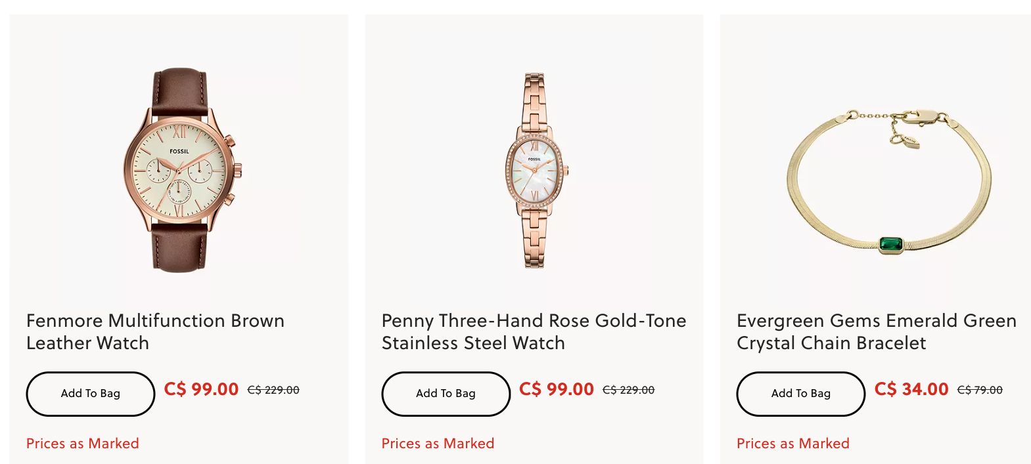This screenshot has height=464, width=1031.
Task: Open the Penny rose gold-tone watch image
Action: [x=534, y=170]
